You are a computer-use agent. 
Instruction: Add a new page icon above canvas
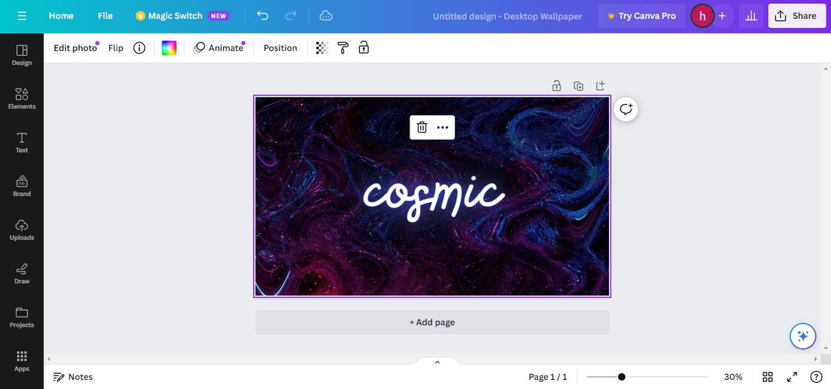pos(600,86)
